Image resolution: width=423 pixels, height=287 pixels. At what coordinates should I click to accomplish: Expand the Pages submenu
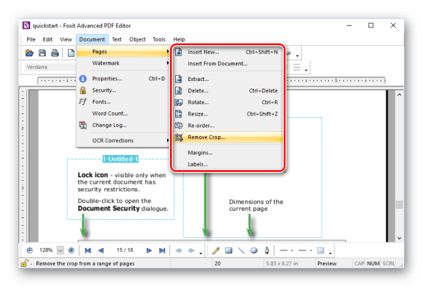(123, 51)
